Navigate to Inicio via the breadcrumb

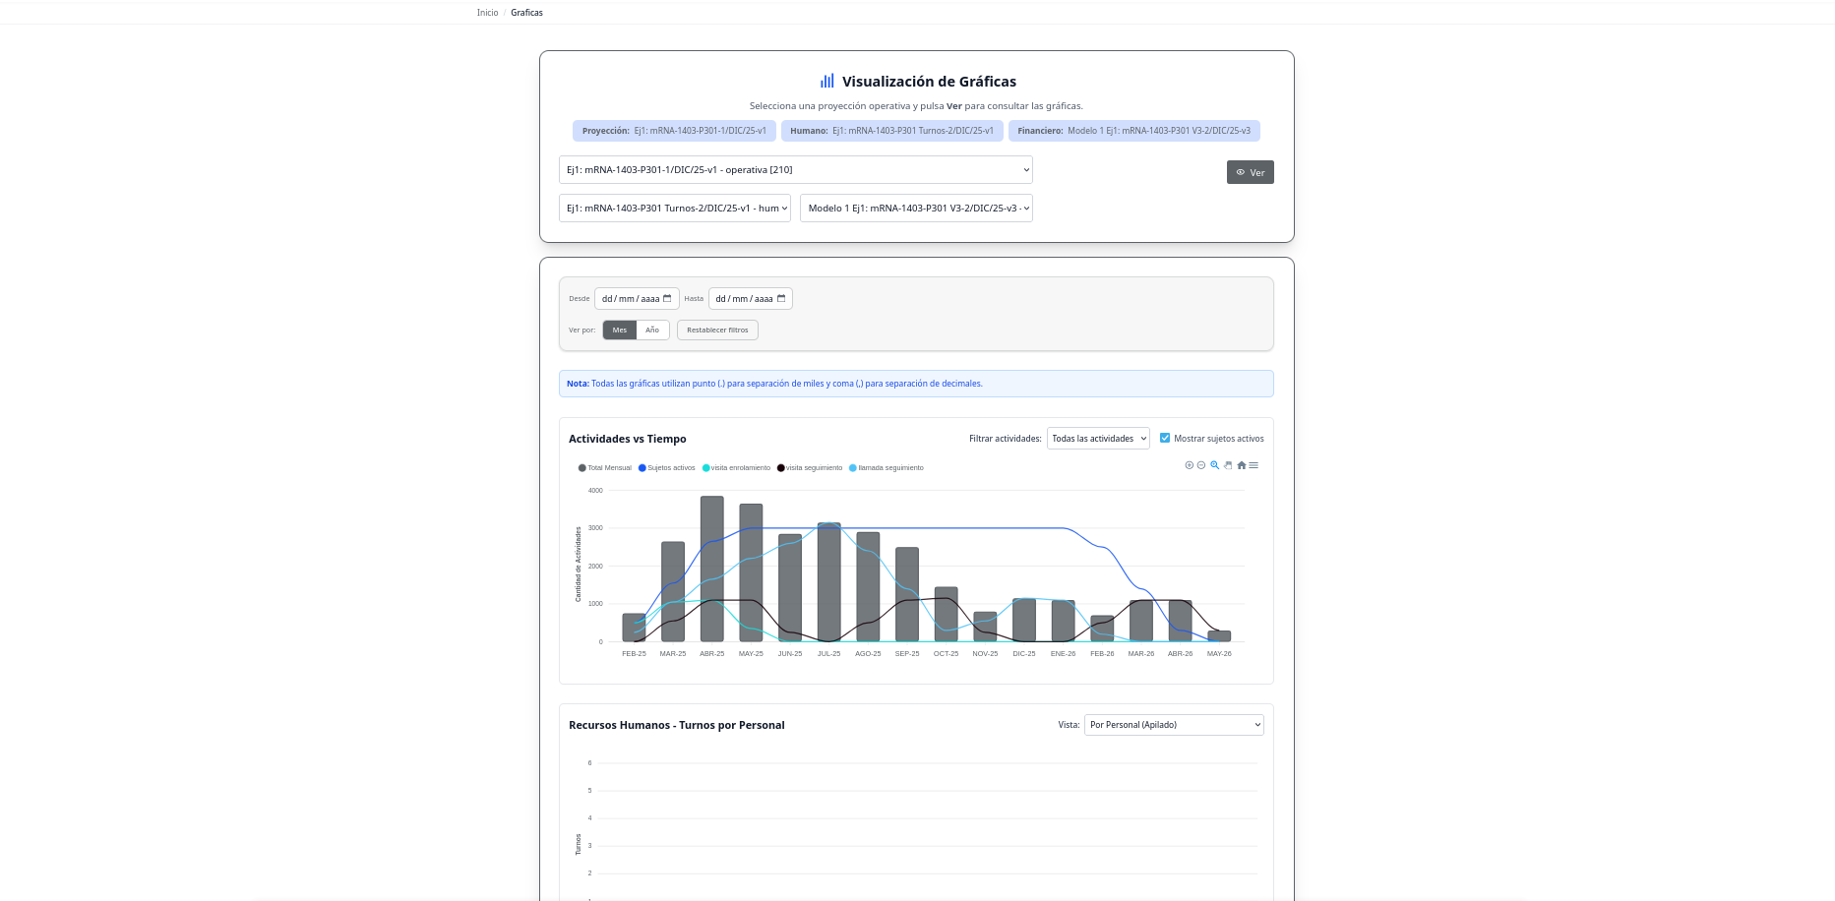(486, 12)
